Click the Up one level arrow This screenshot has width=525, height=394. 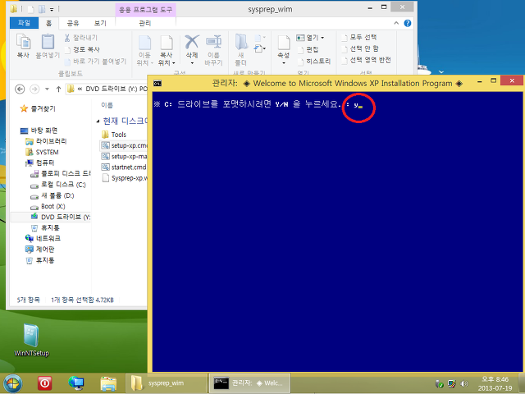point(58,89)
